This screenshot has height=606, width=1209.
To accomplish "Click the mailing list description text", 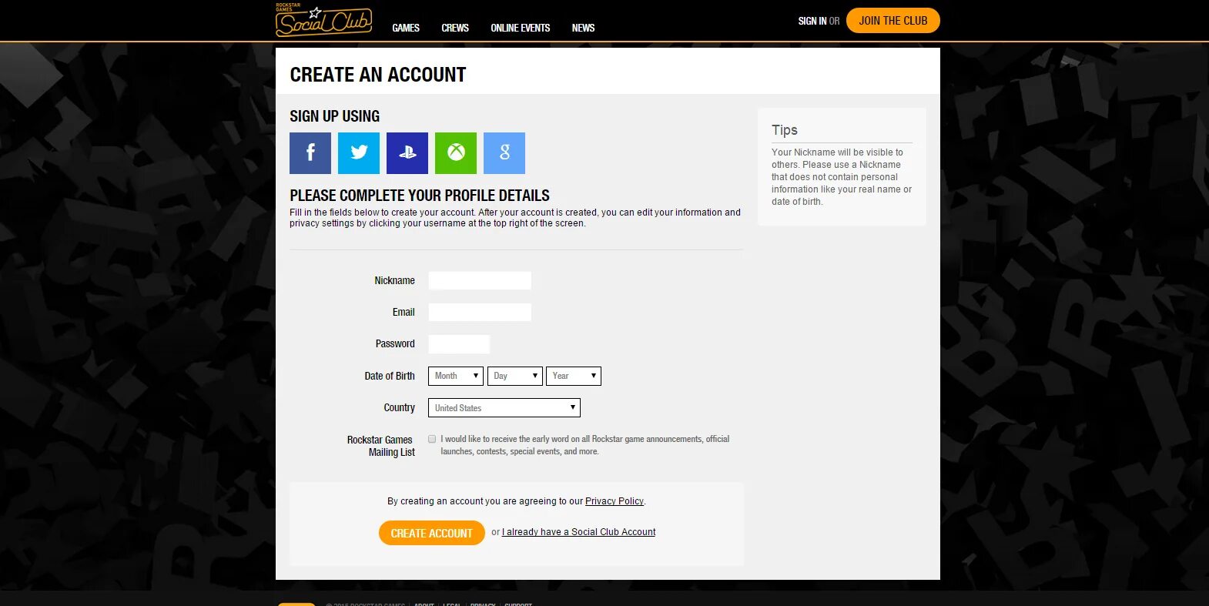I will click(585, 445).
